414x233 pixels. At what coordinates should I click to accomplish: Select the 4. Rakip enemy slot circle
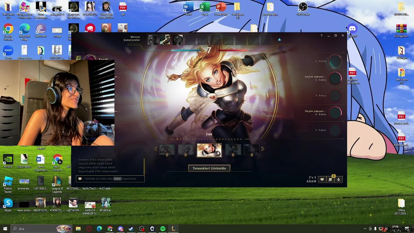[335, 113]
